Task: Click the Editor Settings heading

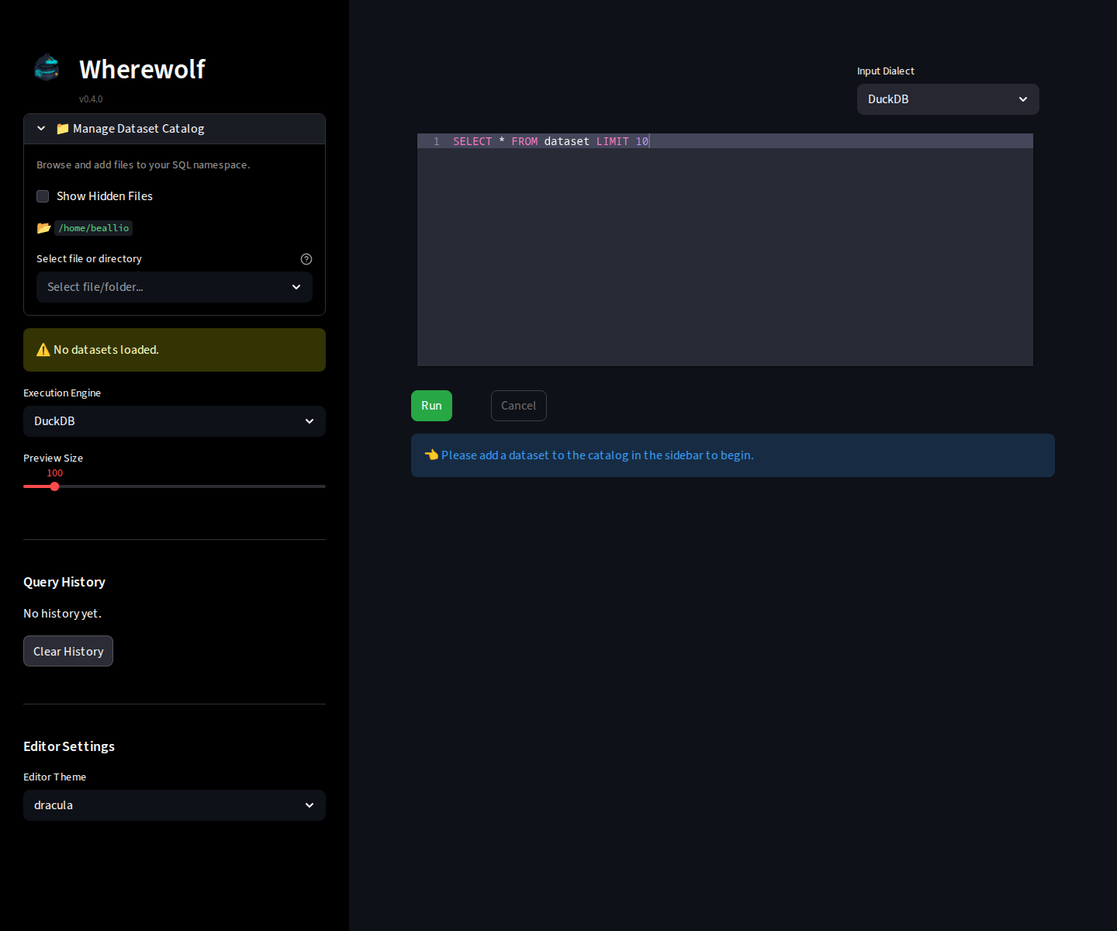Action: pyautogui.click(x=69, y=746)
